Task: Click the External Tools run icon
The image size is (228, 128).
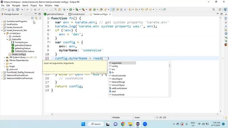Action: pyautogui.click(x=83, y=10)
